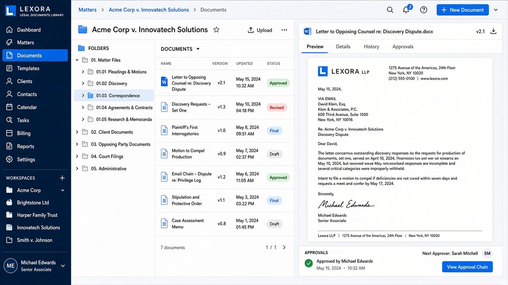Open the three-dot more options menu
This screenshot has height=285, width=508.
click(284, 30)
